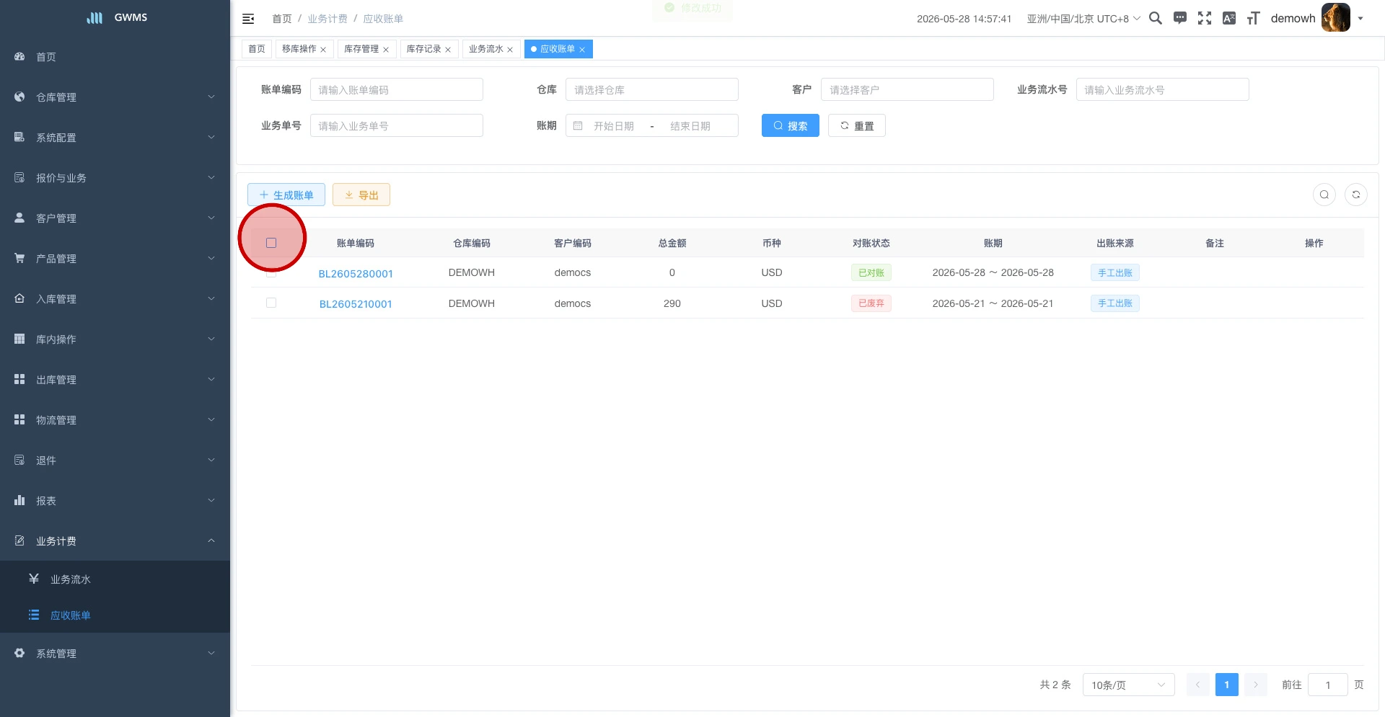Click the 账单编码 input field
This screenshot has height=717, width=1385.
pyautogui.click(x=397, y=90)
